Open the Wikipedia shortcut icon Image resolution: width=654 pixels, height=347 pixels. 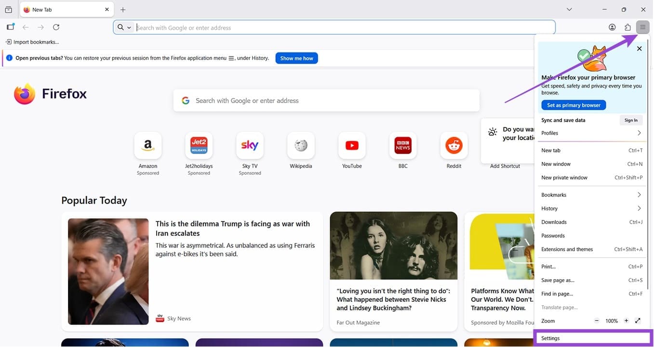coord(301,145)
